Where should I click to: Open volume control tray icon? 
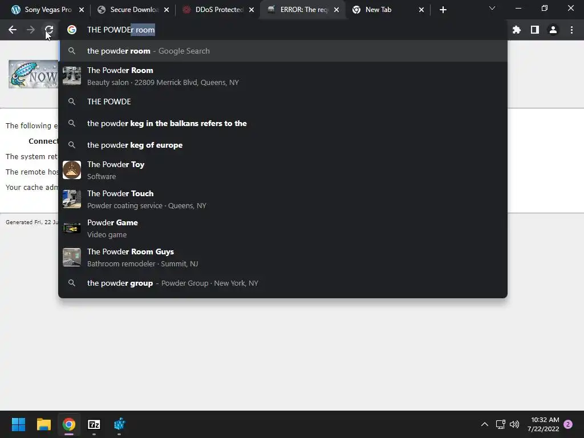pyautogui.click(x=514, y=424)
